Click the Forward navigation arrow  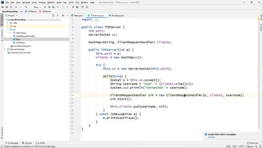[x=21, y=7]
